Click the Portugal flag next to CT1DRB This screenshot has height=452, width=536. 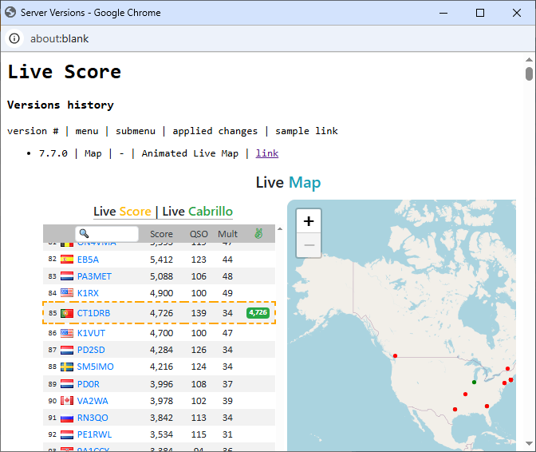coord(67,313)
